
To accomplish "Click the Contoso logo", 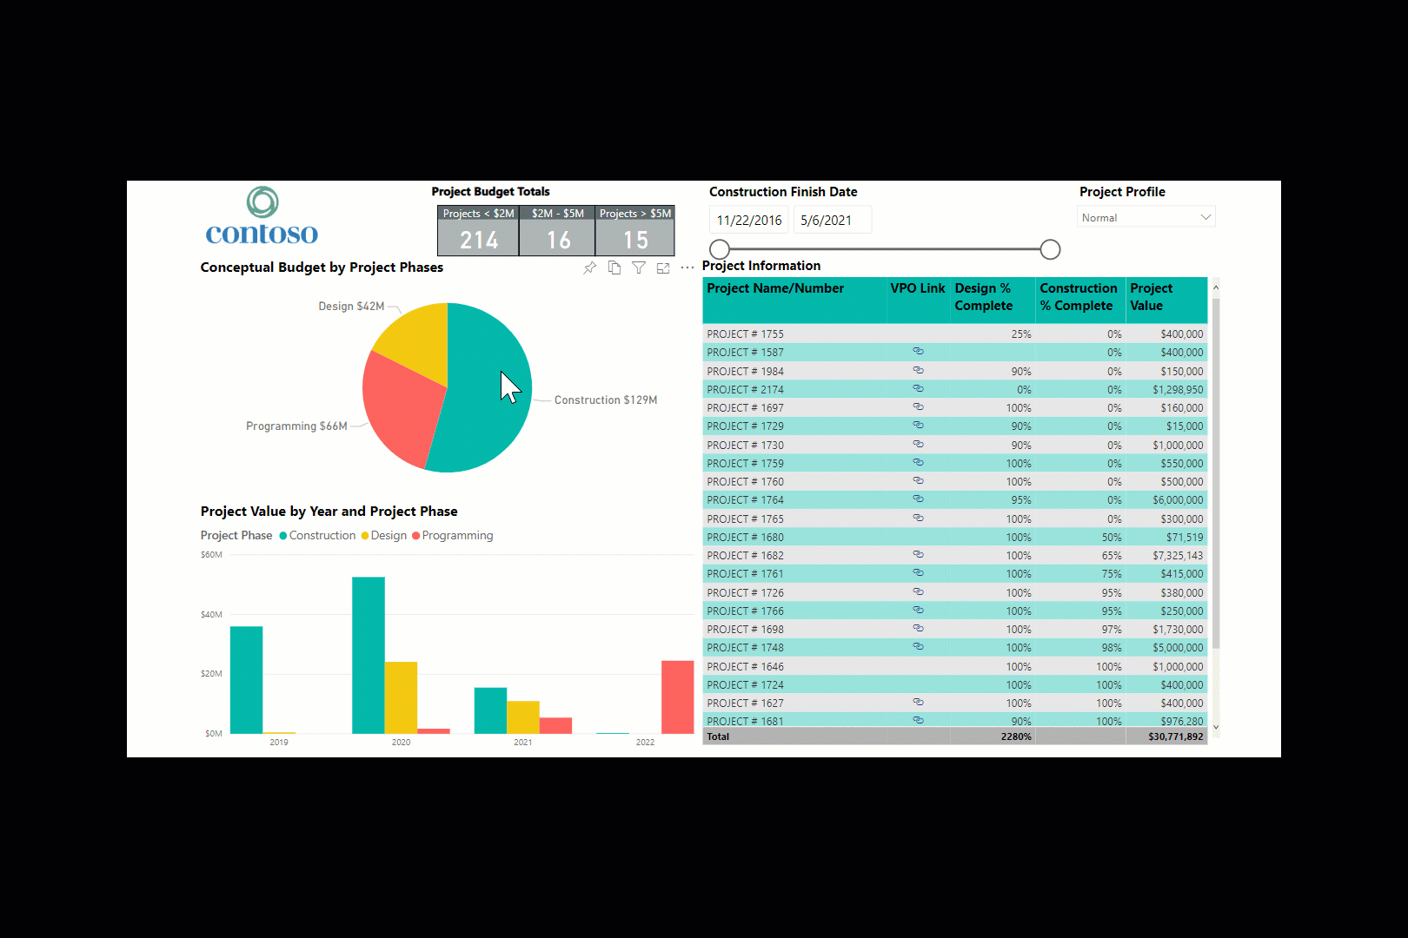I will pyautogui.click(x=261, y=215).
